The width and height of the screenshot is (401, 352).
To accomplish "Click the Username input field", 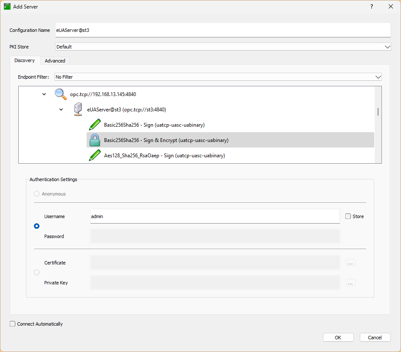I will (215, 216).
